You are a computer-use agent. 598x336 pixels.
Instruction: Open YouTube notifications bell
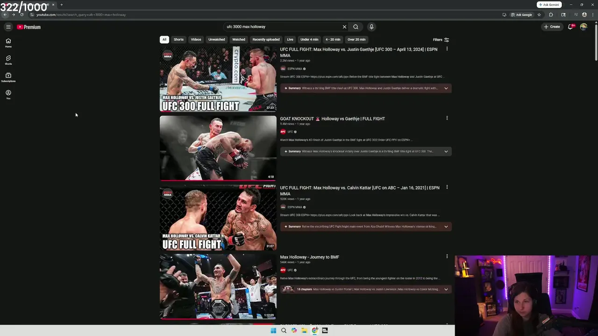point(570,27)
